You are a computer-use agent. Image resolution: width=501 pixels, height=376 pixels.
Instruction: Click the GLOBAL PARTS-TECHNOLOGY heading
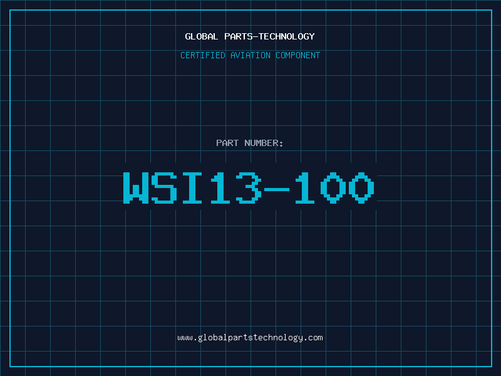click(x=250, y=36)
